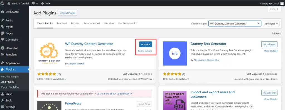Click the Templates folder icon in sidebar
The width and height of the screenshot is (285, 110).
pos(3,54)
